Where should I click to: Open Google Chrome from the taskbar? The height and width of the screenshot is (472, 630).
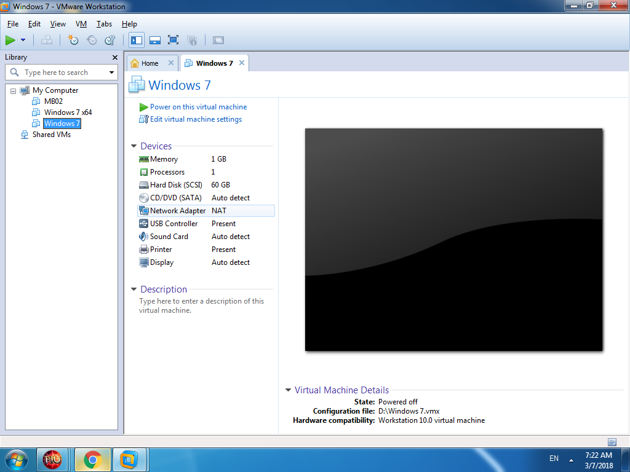pos(93,460)
